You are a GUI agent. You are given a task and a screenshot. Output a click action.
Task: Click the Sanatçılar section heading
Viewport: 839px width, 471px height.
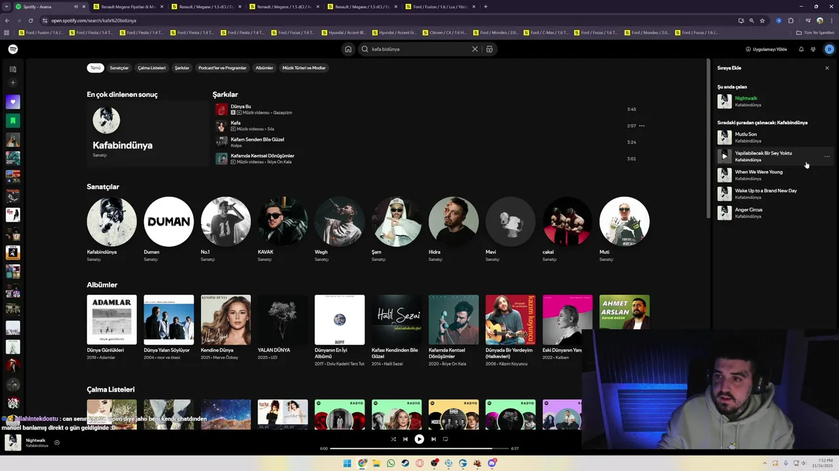pos(103,186)
